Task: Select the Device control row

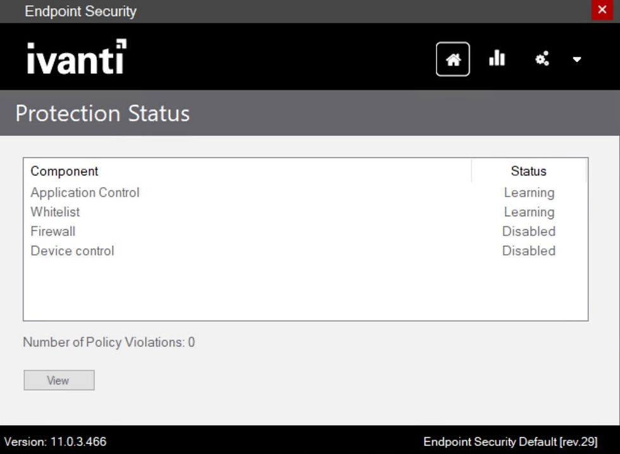Action: [305, 250]
